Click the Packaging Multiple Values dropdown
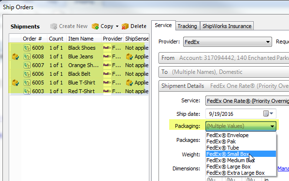Screen dimensions: 289x181 241,126
